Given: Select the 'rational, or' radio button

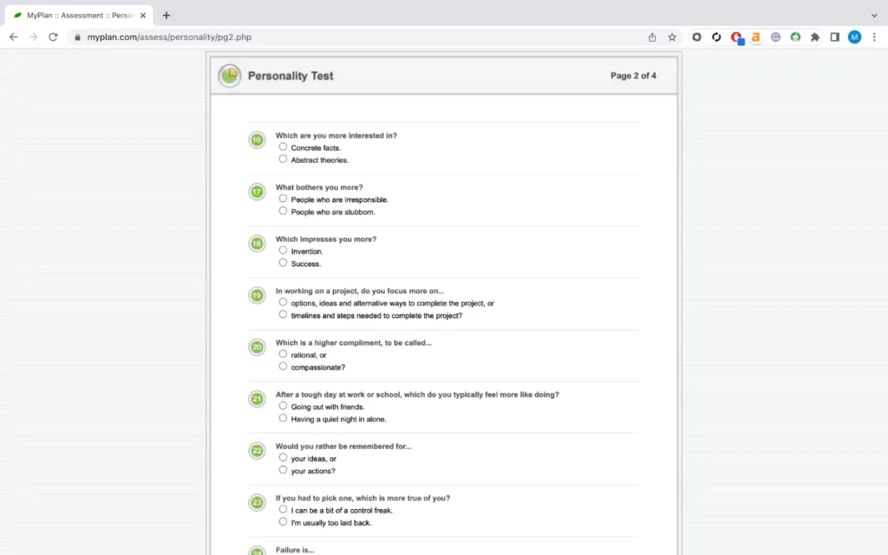Looking at the screenshot, I should tap(283, 354).
